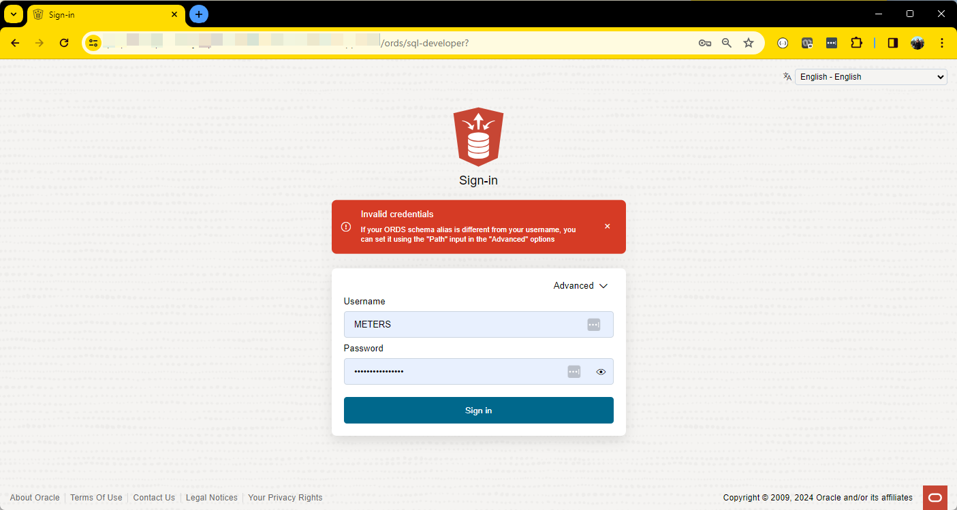Open Your Privacy Rights link

point(285,498)
